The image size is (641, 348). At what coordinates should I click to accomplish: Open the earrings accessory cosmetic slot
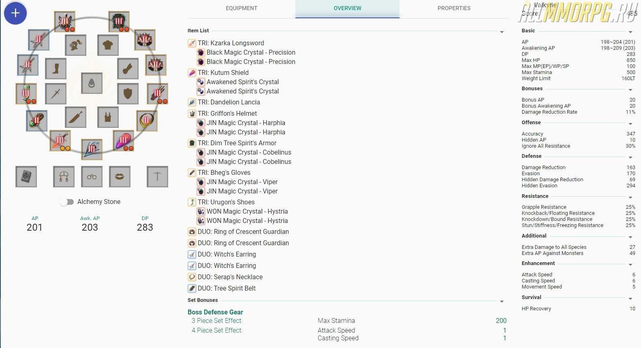64,176
